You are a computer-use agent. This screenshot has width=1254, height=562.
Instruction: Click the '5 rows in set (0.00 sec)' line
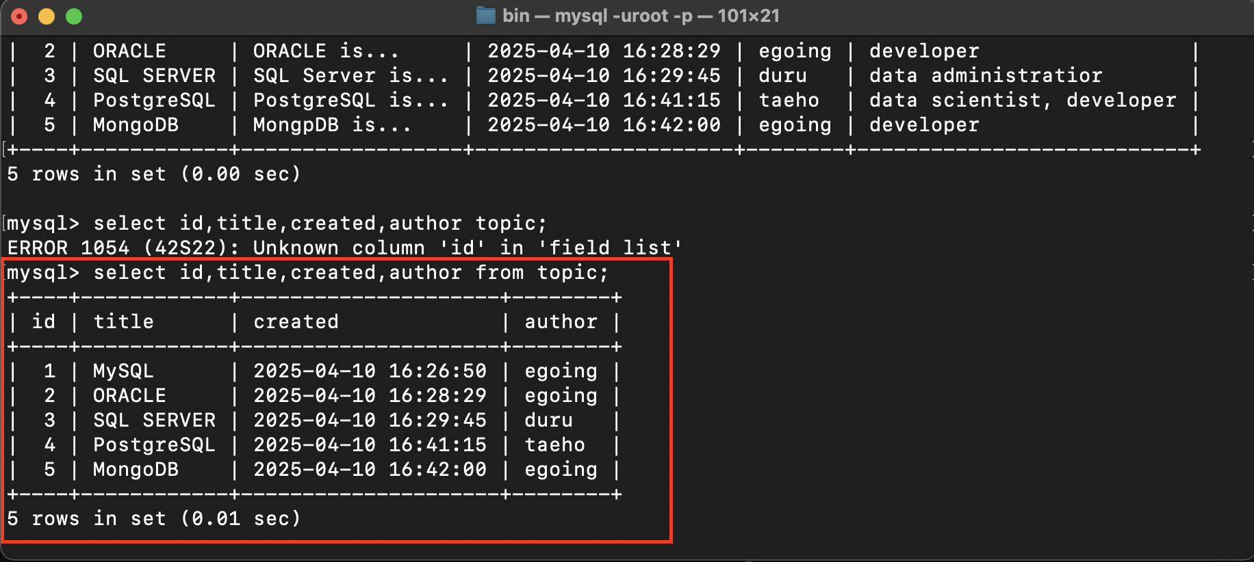pos(154,174)
